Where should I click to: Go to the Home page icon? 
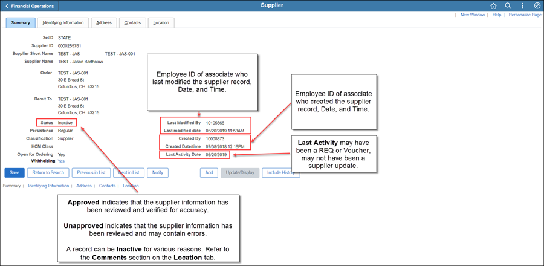493,6
